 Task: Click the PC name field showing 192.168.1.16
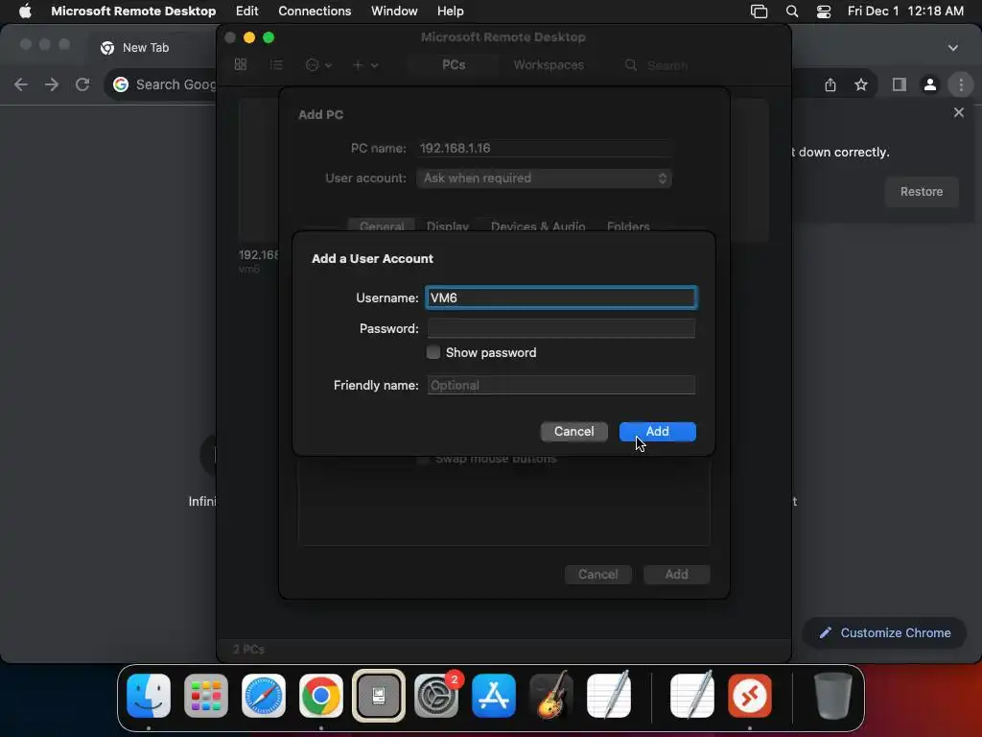click(544, 148)
